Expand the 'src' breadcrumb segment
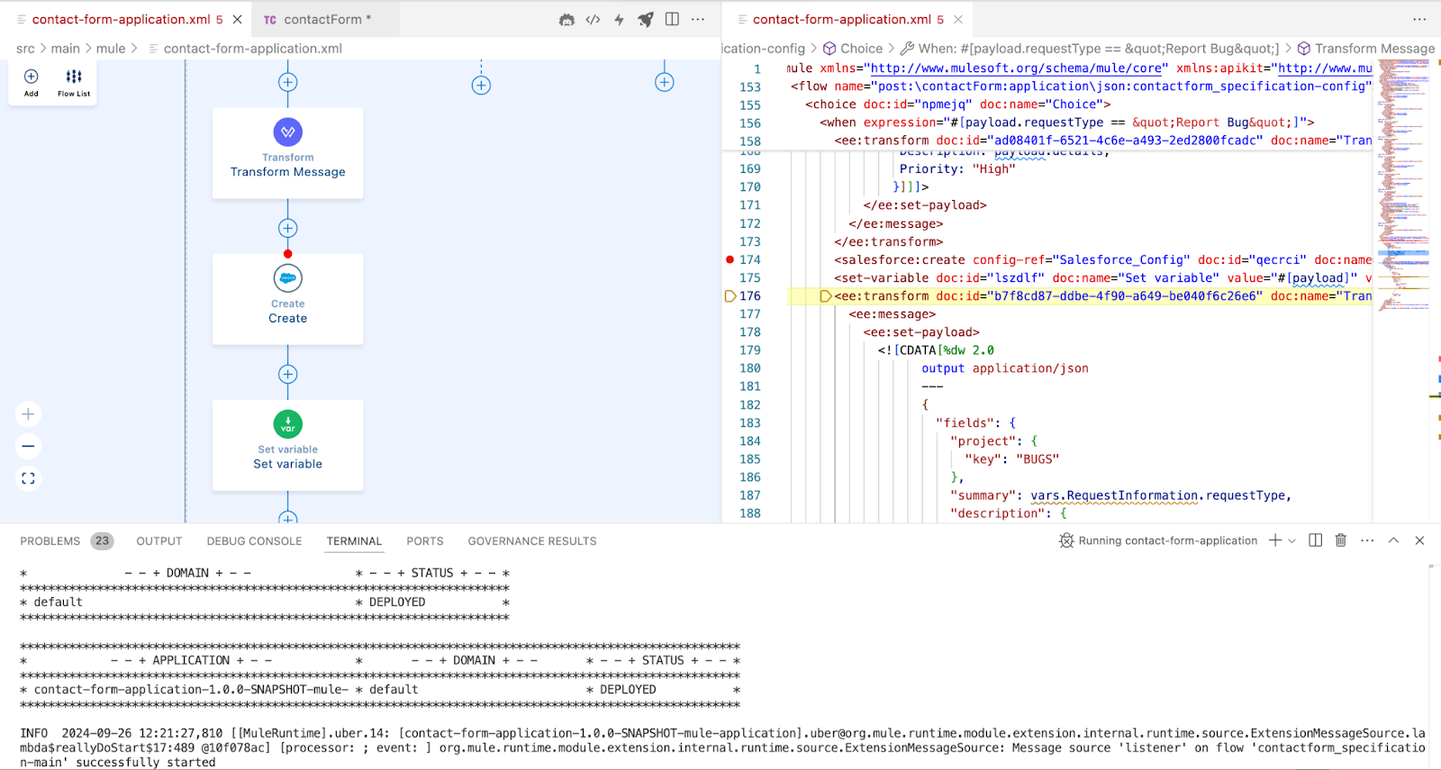 (25, 49)
